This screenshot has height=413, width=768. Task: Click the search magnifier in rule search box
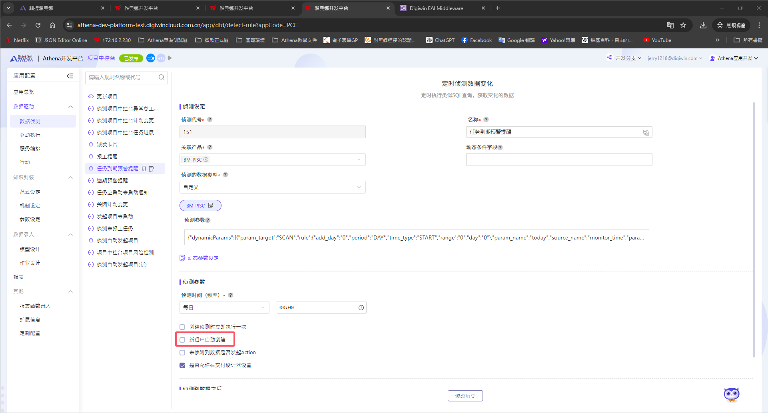click(162, 77)
